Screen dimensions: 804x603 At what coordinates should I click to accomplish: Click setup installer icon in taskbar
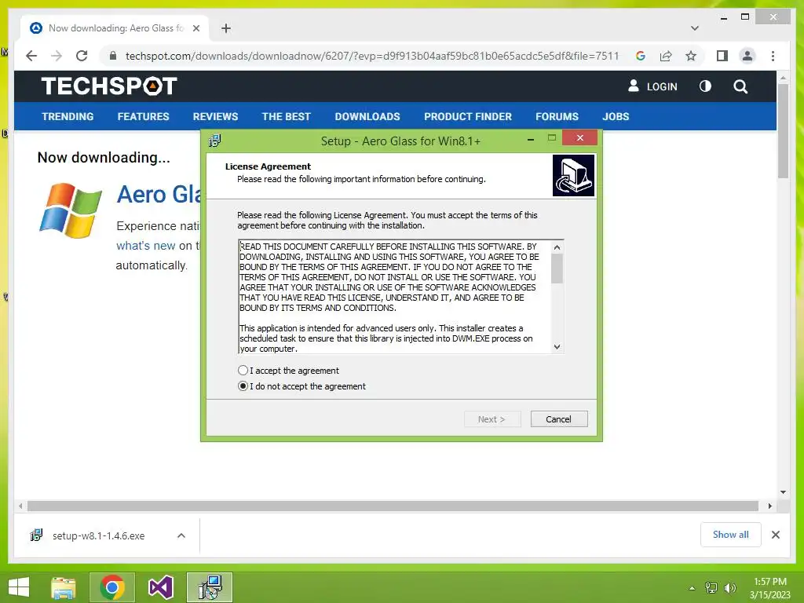pos(210,587)
